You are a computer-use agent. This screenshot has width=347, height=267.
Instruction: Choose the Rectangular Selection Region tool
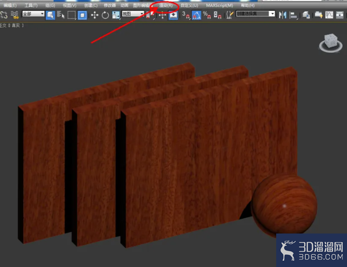pyautogui.click(x=71, y=15)
